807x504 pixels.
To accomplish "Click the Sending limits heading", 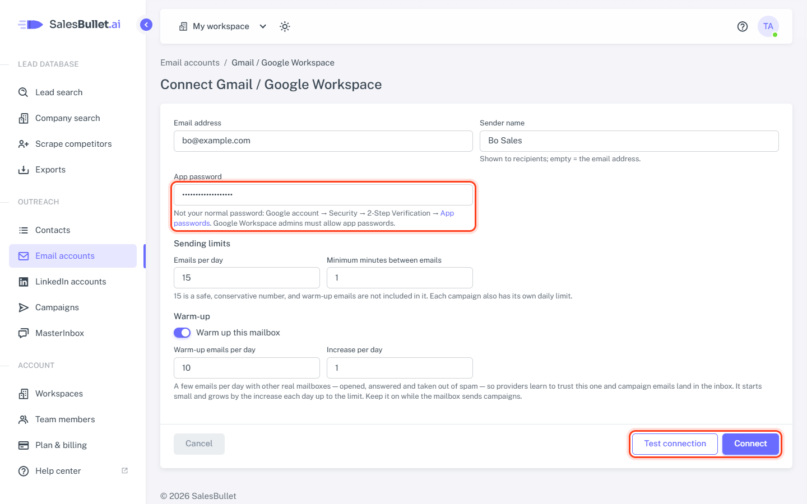I will (202, 244).
